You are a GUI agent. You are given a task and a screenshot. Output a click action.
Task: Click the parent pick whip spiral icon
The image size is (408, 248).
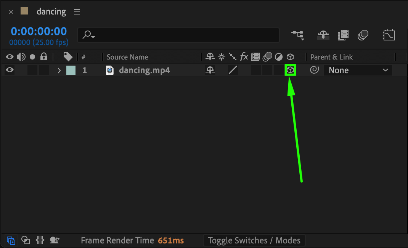(x=314, y=70)
